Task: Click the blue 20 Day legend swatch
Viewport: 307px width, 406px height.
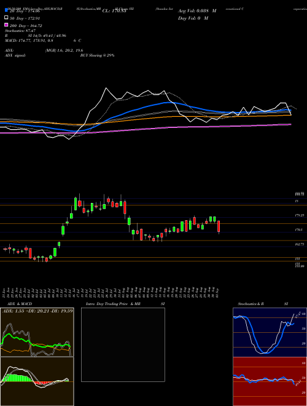Action: click(6, 10)
